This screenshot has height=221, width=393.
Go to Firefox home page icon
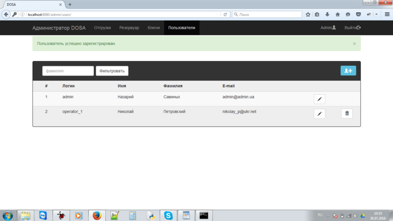pyautogui.click(x=337, y=14)
